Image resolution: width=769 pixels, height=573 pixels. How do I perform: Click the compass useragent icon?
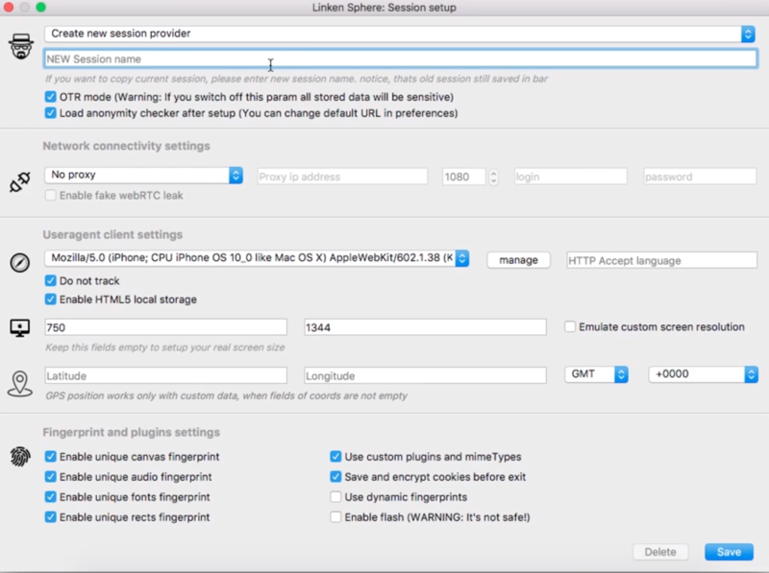19,261
